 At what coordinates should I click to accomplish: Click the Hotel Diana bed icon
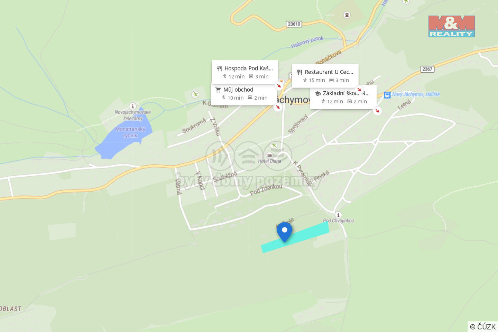click(x=269, y=155)
